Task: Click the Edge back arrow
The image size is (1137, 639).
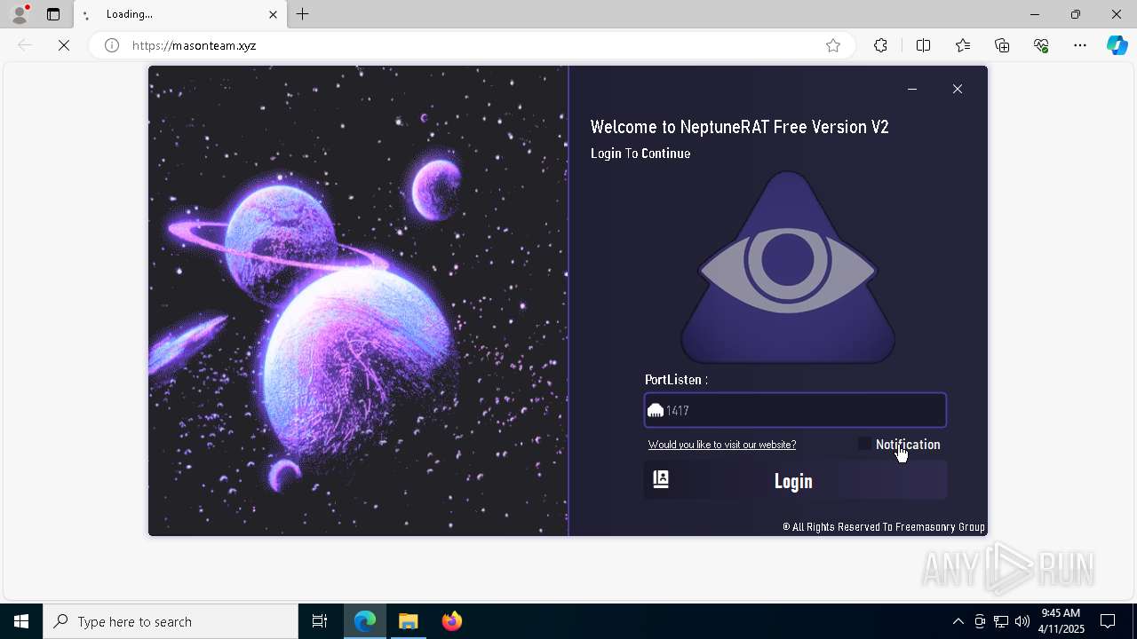Action: [25, 45]
